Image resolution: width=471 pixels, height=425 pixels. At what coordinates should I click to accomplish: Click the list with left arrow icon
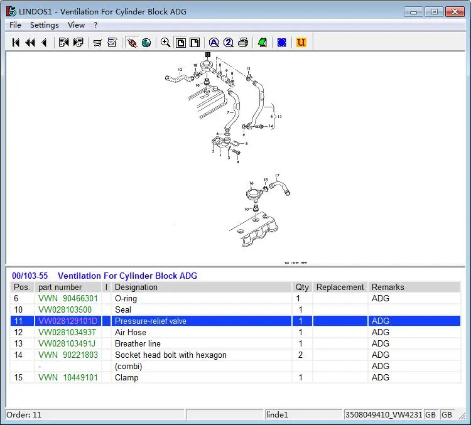coord(63,42)
